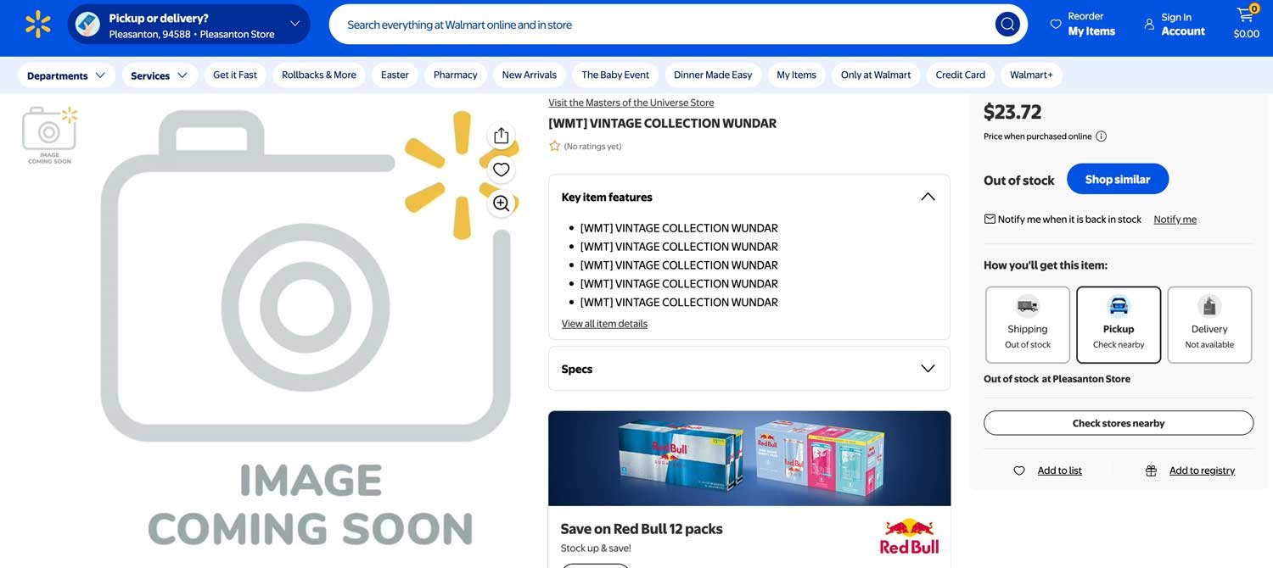
Task: Open the Departments menu
Action: [65, 75]
